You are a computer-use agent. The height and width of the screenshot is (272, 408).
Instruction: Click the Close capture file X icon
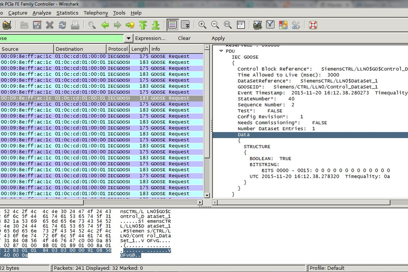point(50,25)
